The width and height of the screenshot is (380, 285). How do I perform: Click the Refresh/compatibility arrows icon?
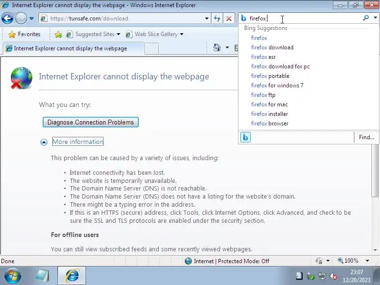coord(217,19)
